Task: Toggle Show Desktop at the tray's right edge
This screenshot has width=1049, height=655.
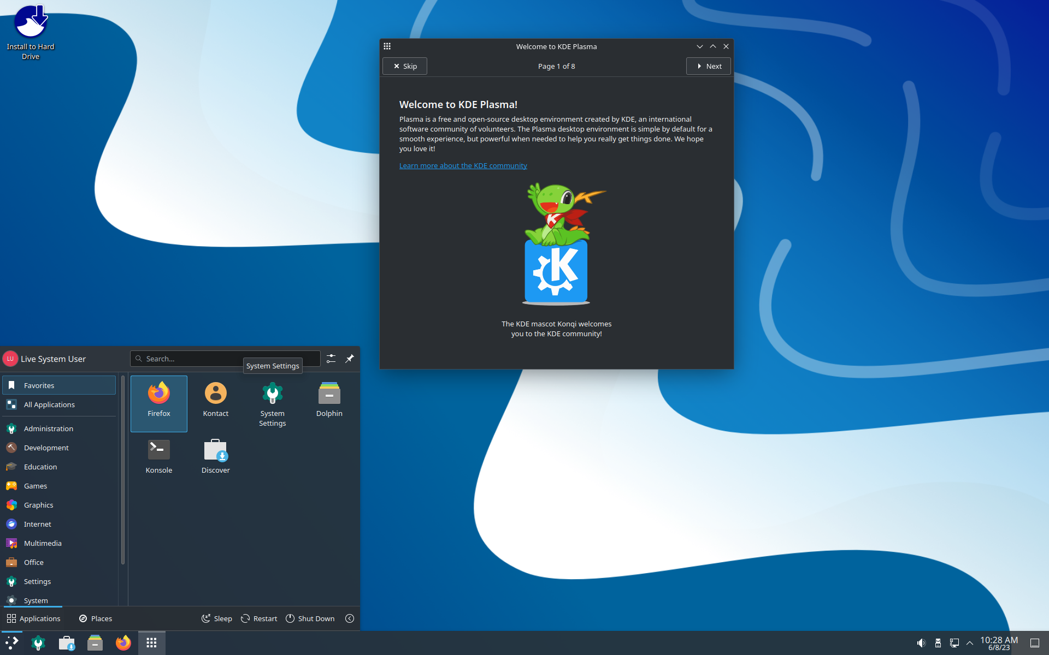Action: tap(1036, 642)
